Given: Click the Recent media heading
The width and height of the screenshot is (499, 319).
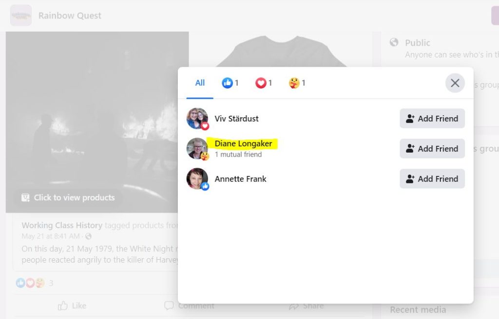Looking at the screenshot, I should pyautogui.click(x=418, y=310).
